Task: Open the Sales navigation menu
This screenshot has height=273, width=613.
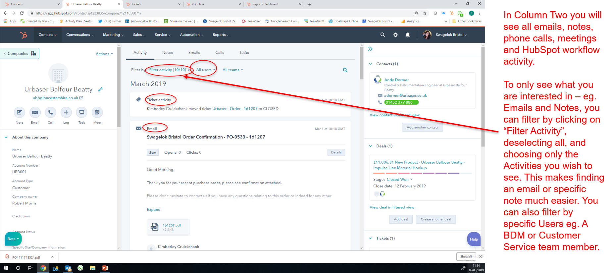Action: point(139,35)
